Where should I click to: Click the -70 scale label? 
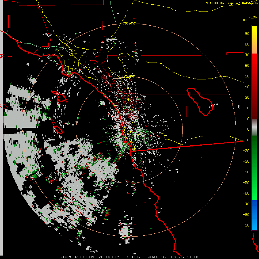point(246,204)
